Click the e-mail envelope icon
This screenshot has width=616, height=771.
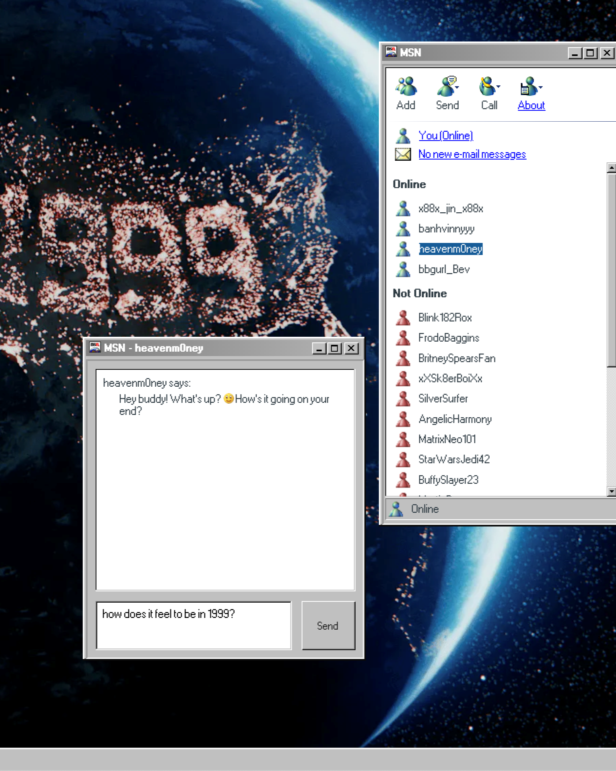[403, 154]
